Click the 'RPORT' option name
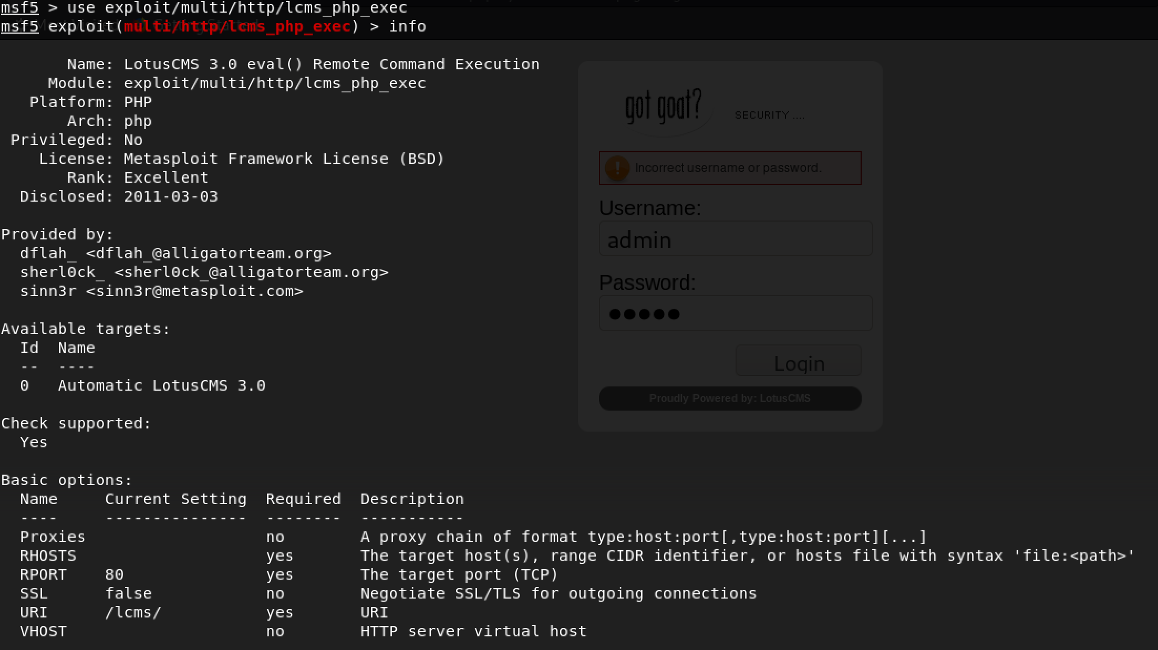Image resolution: width=1158 pixels, height=650 pixels. 43,574
